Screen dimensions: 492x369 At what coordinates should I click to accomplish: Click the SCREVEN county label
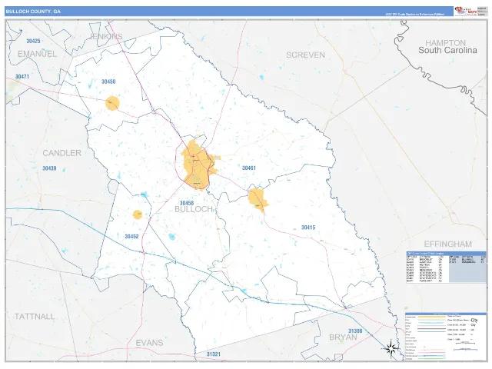coord(305,55)
